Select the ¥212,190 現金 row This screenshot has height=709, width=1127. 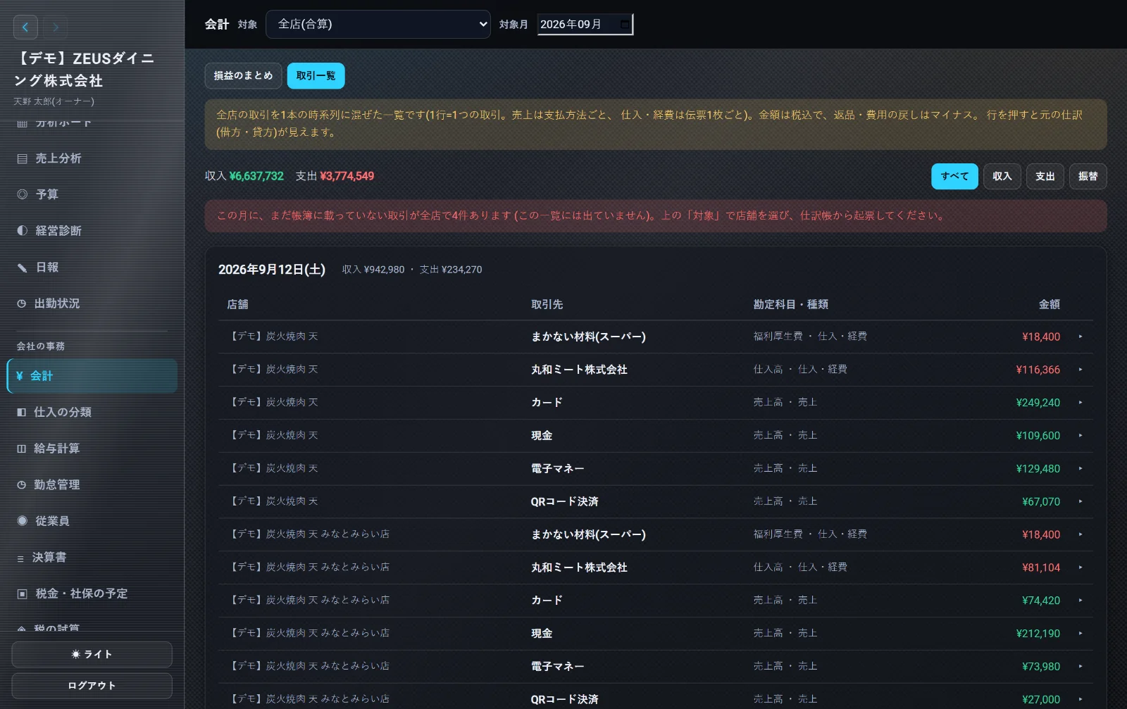tap(656, 633)
